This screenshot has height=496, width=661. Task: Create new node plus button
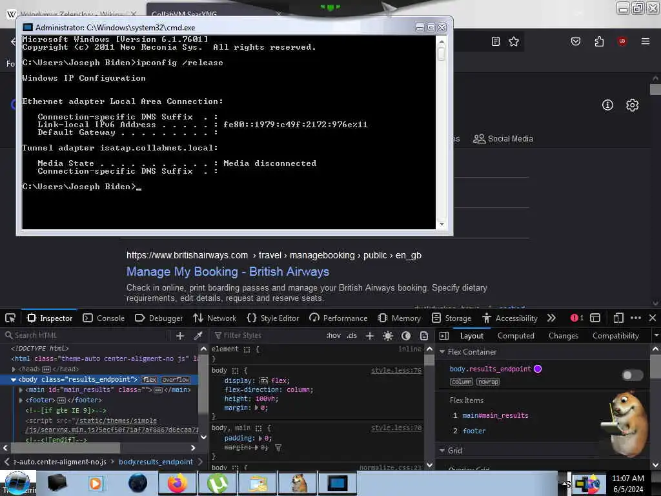coord(180,336)
